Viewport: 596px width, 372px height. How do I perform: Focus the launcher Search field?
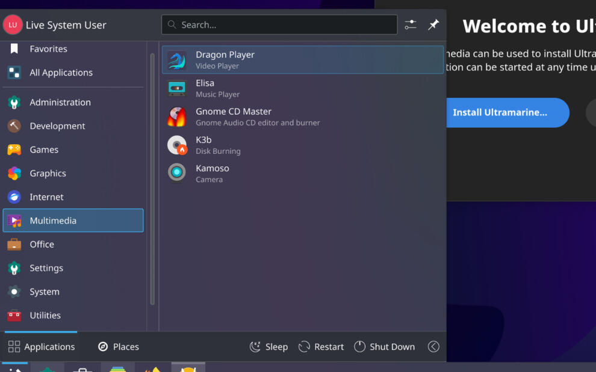click(x=279, y=25)
